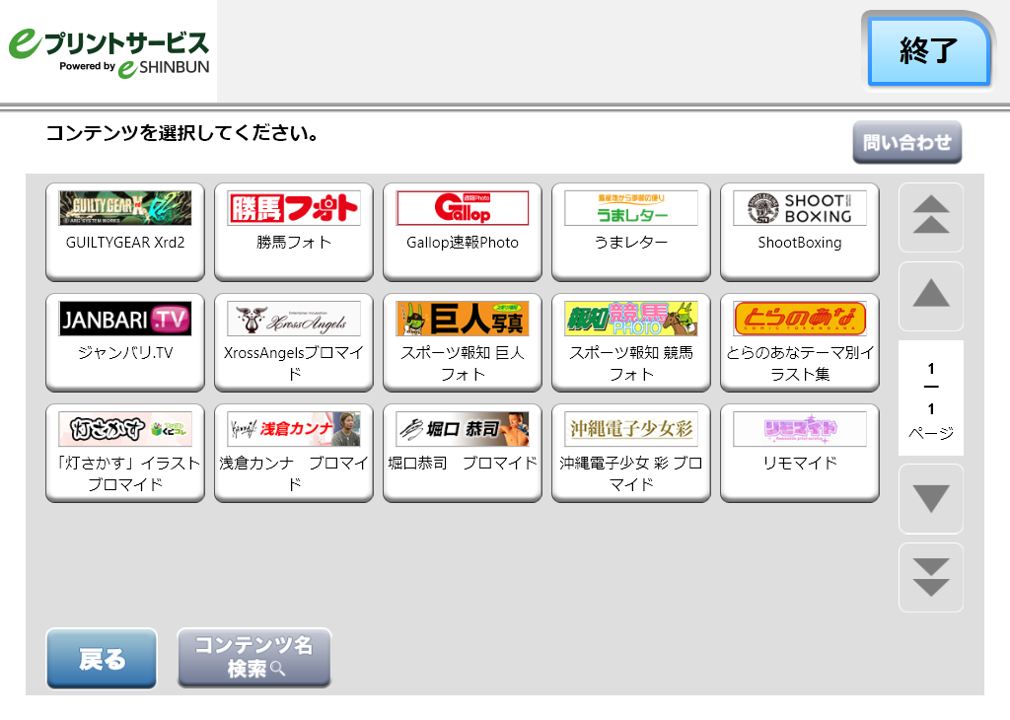
Task: Open Gallop速報Photo content
Action: [463, 232]
